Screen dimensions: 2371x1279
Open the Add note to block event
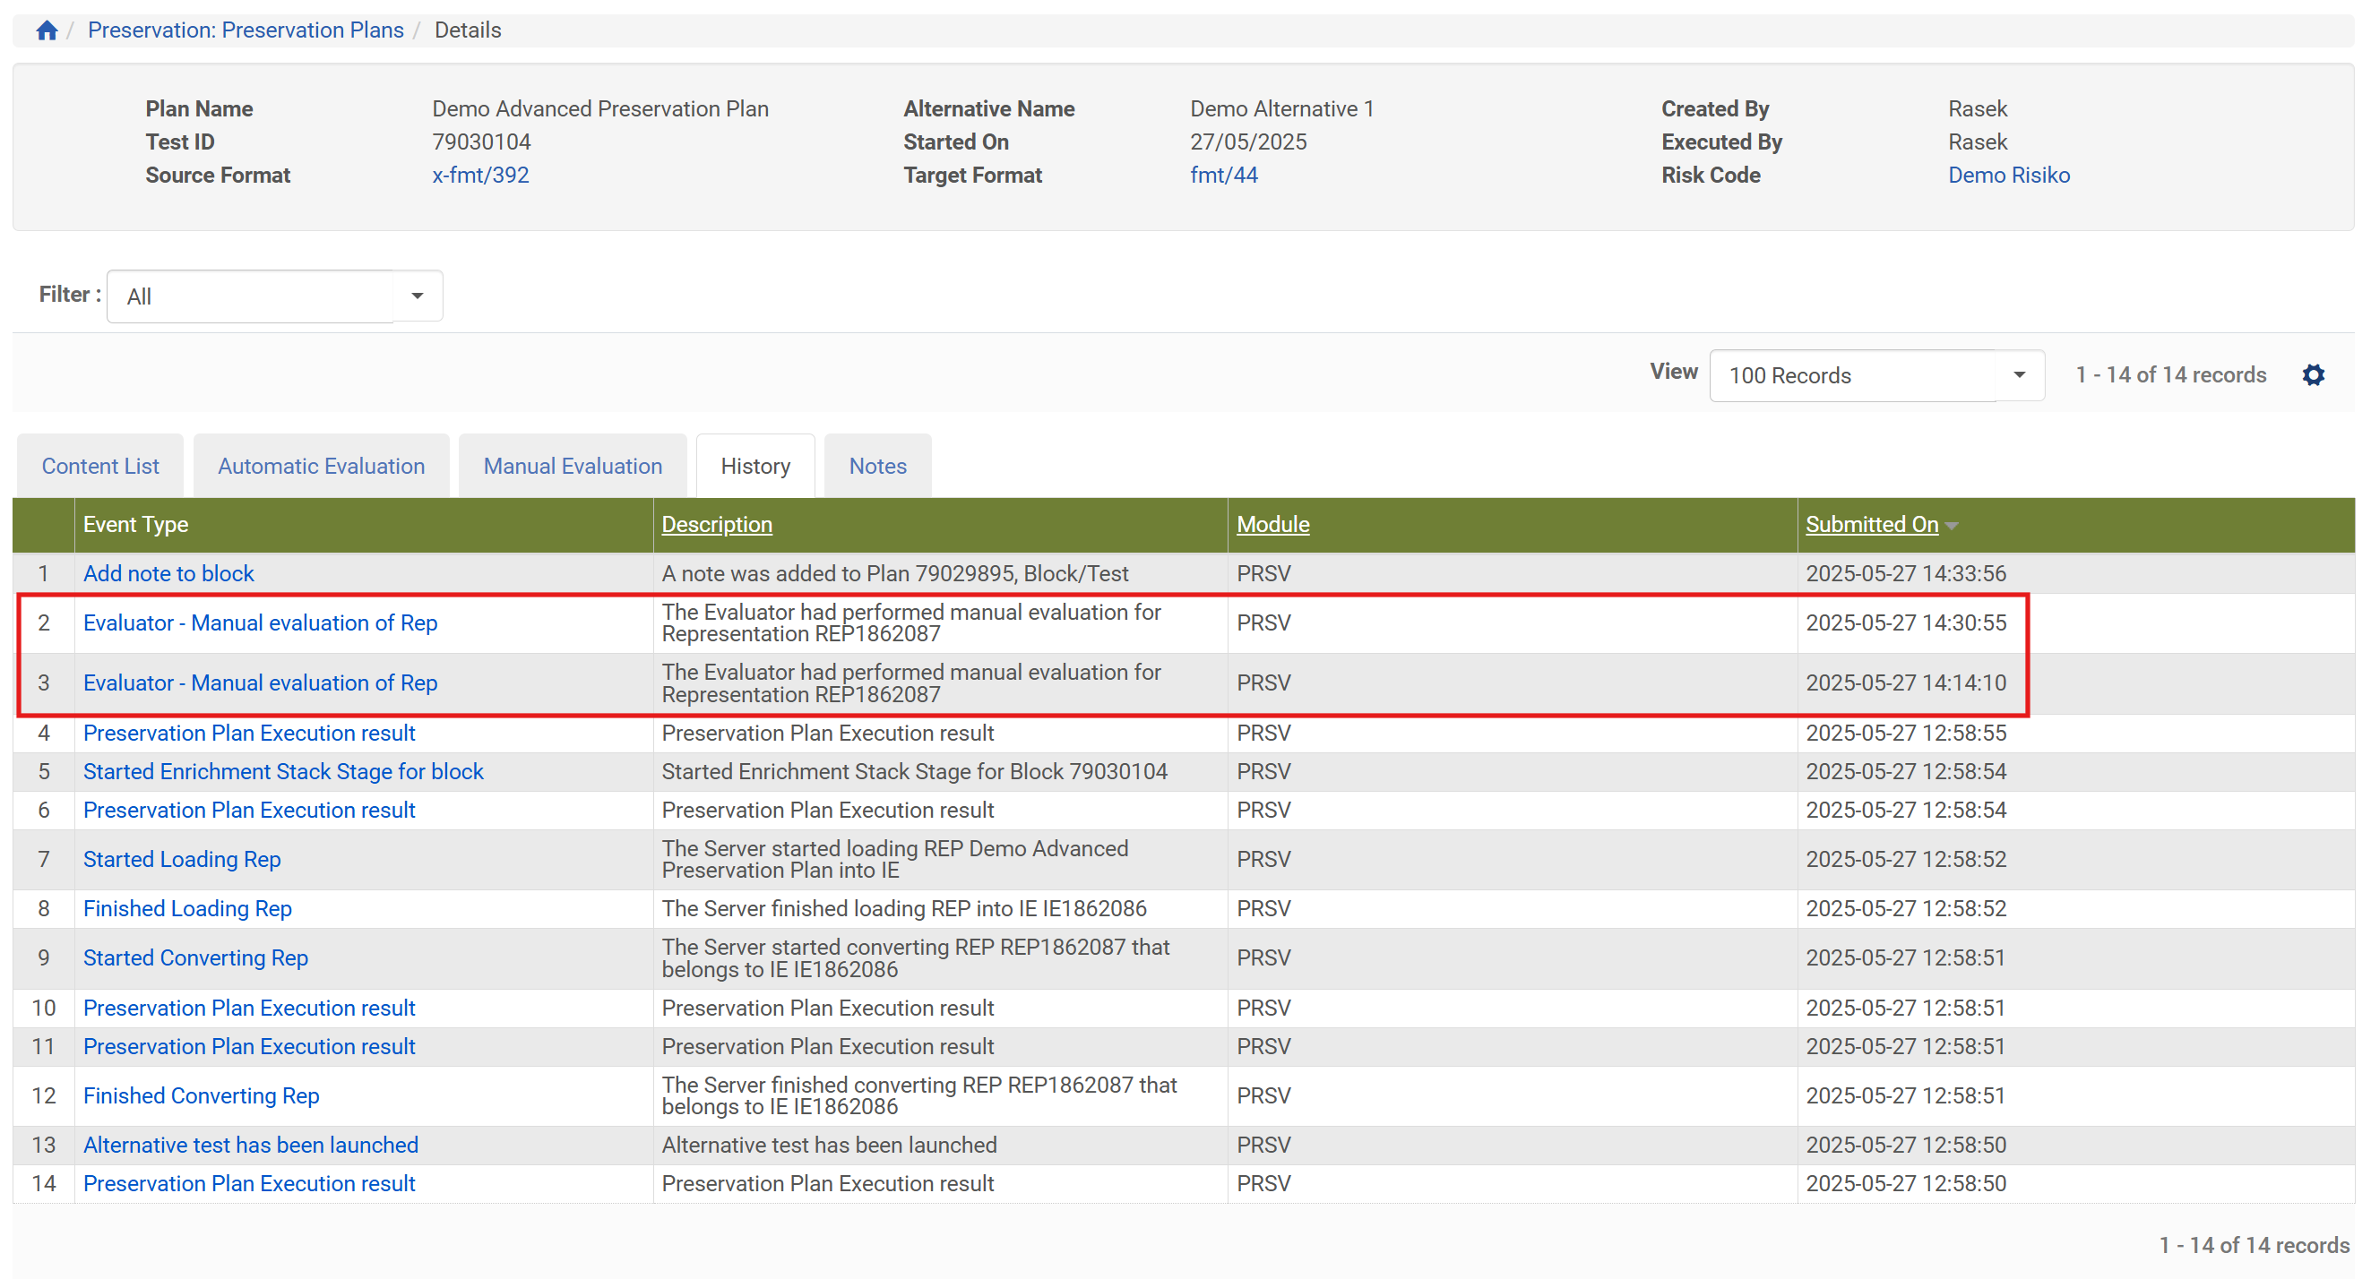[x=168, y=573]
